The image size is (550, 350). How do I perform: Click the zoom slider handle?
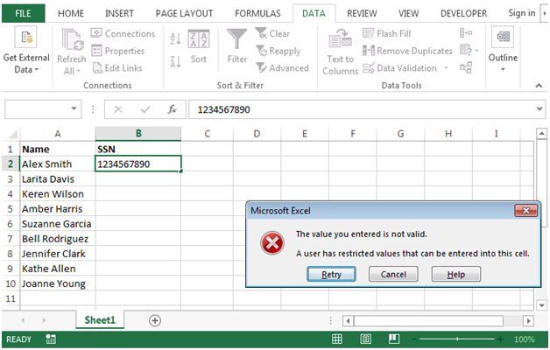tap(457, 339)
